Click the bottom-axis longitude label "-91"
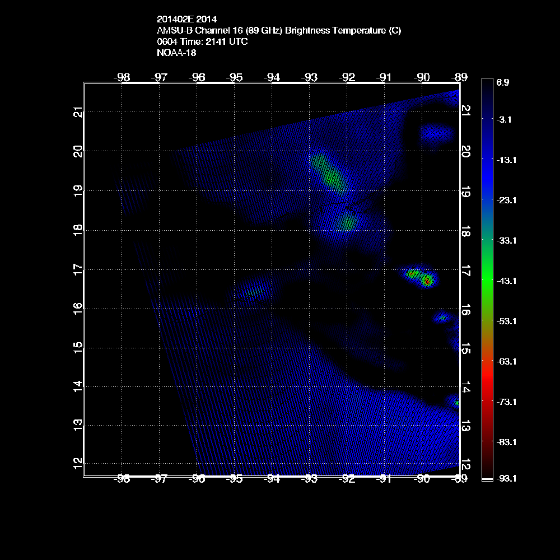 coord(384,479)
